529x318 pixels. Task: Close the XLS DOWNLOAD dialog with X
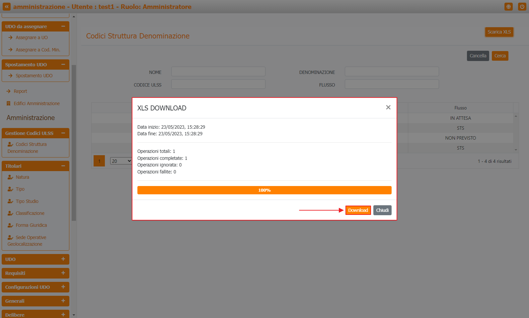click(x=388, y=107)
